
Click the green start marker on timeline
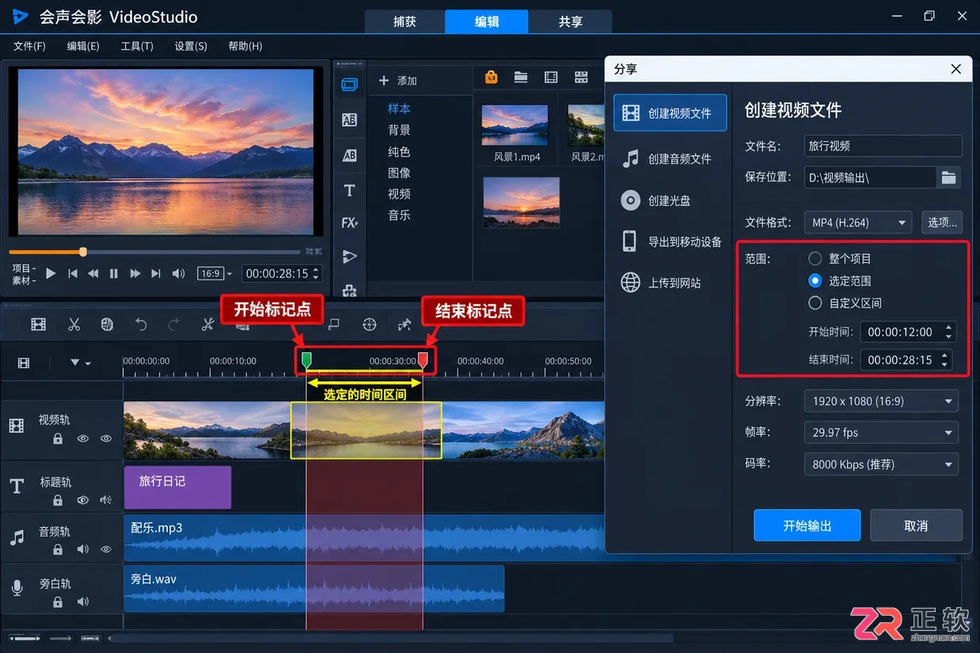coord(306,362)
